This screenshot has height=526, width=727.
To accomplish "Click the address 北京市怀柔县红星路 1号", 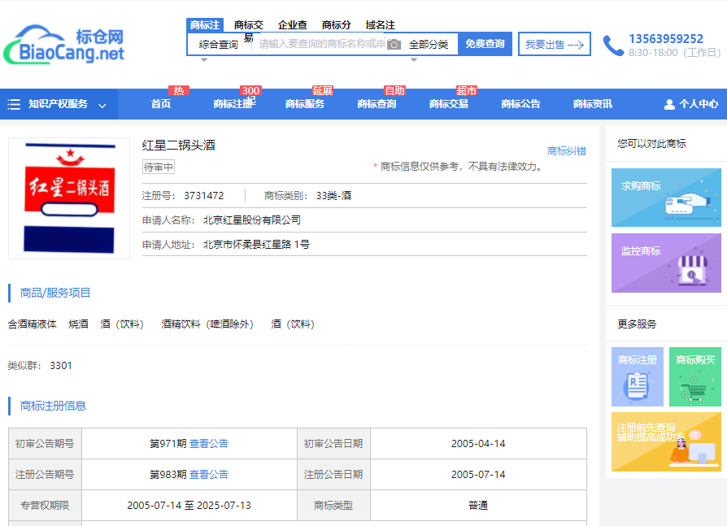I will [x=256, y=244].
